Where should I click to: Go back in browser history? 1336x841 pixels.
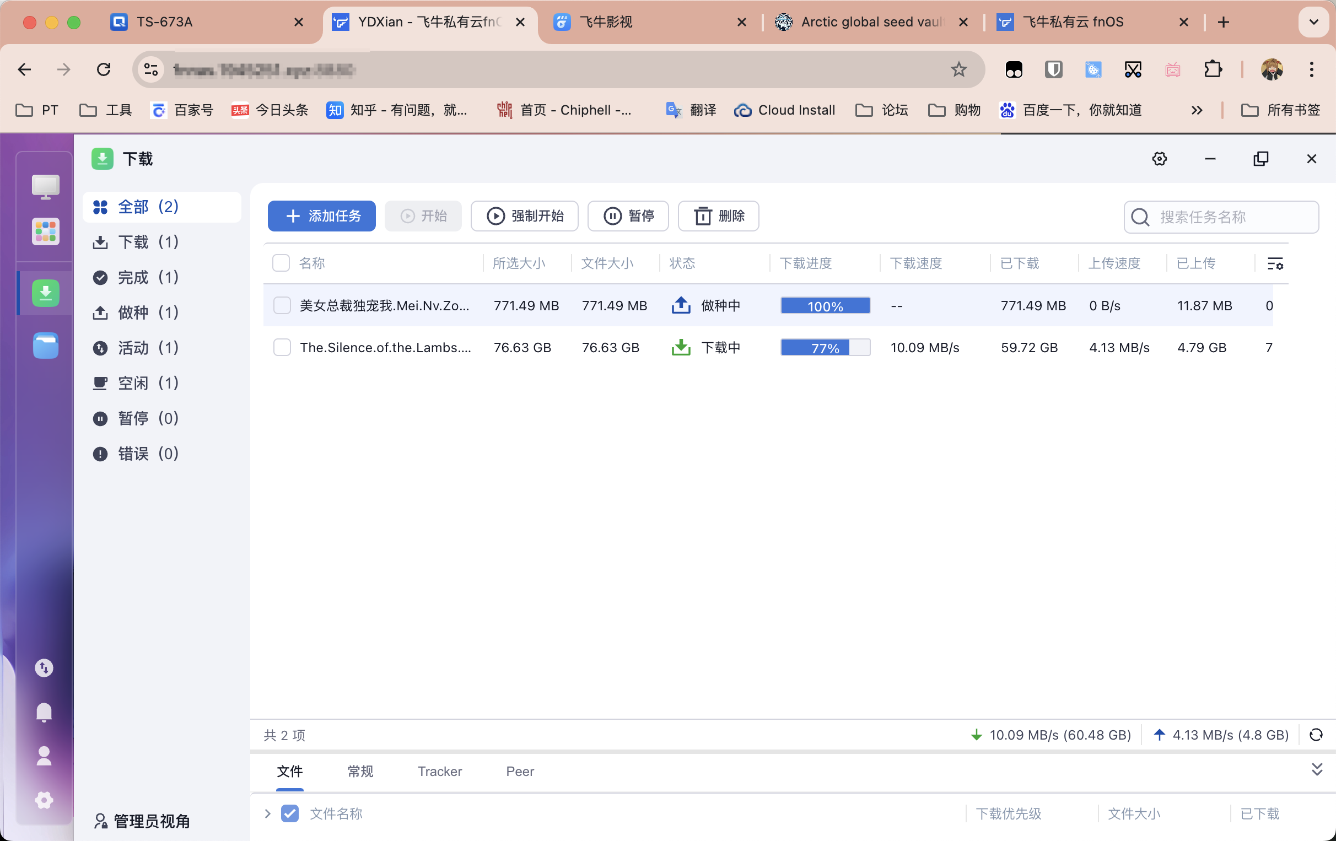24,69
